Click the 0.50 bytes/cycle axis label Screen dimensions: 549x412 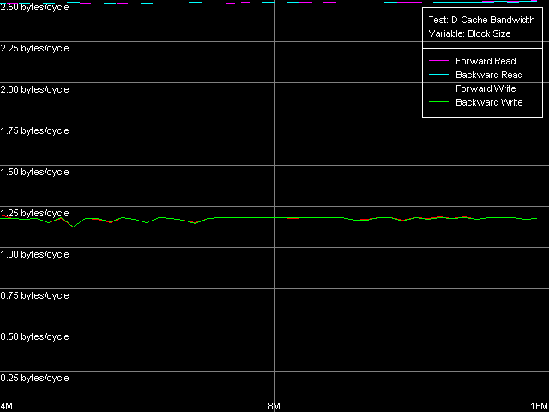[x=34, y=336]
